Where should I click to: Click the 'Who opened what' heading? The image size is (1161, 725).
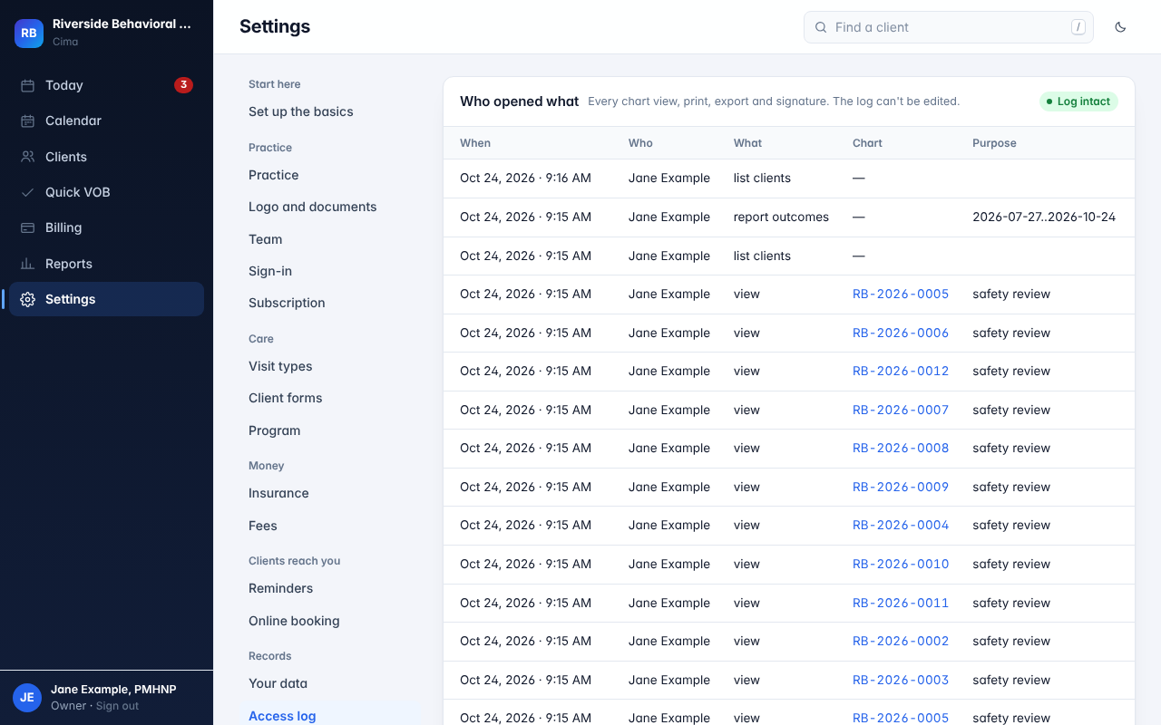coord(519,101)
